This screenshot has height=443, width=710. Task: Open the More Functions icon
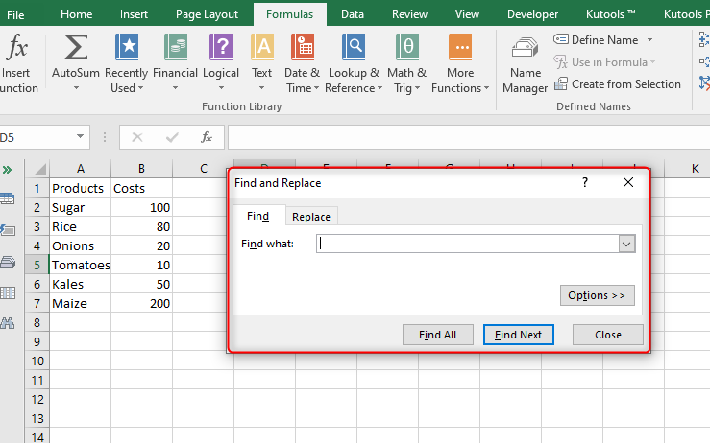coord(460,47)
